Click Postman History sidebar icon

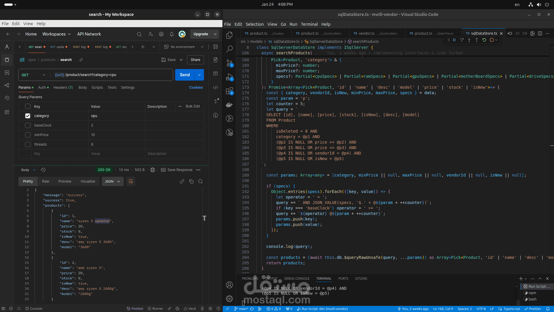(x=7, y=98)
